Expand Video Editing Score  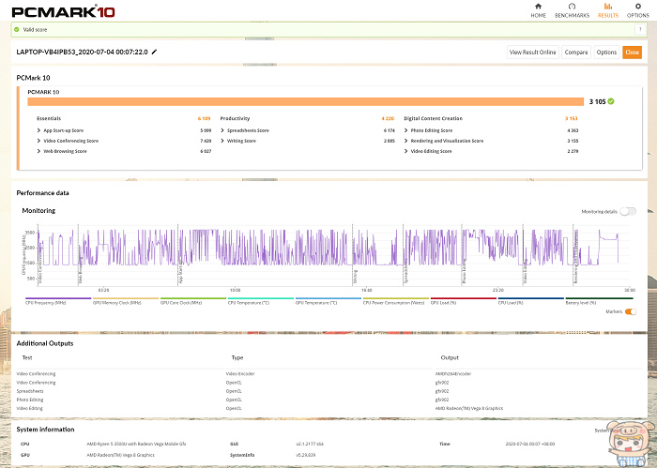(406, 151)
